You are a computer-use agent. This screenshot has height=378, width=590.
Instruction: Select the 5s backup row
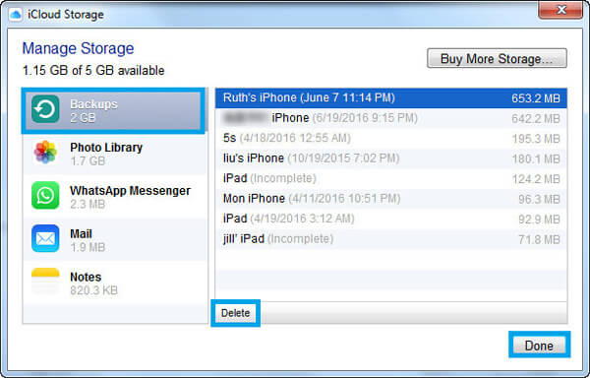point(391,138)
